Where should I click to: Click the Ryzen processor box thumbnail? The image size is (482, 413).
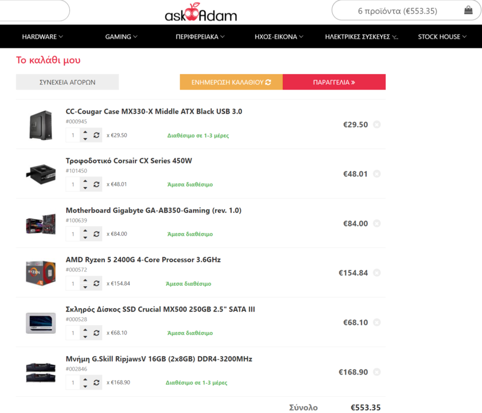tap(41, 273)
